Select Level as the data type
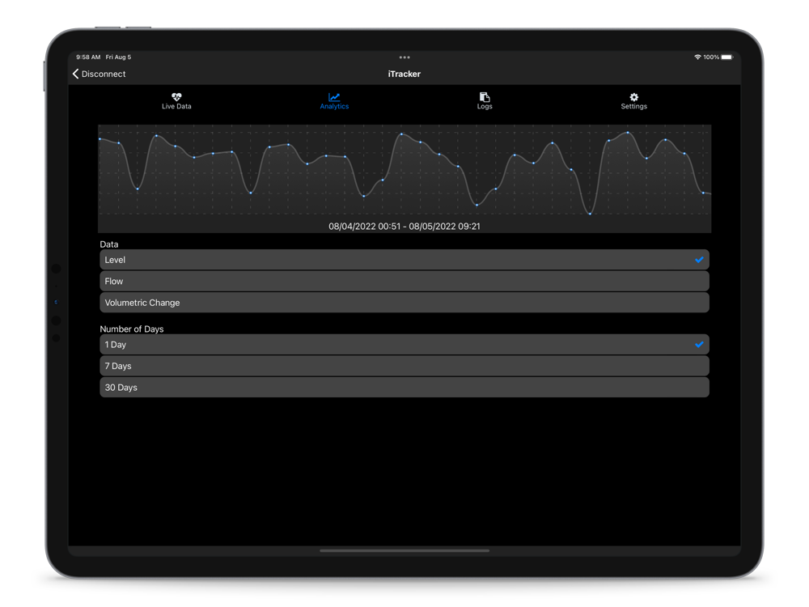Image resolution: width=809 pixels, height=607 pixels. tap(404, 260)
